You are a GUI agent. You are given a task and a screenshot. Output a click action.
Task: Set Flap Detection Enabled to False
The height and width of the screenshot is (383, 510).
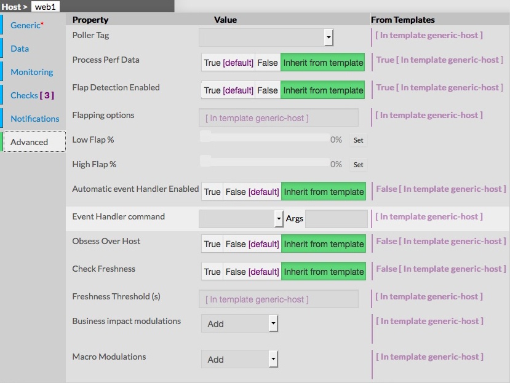pos(268,90)
